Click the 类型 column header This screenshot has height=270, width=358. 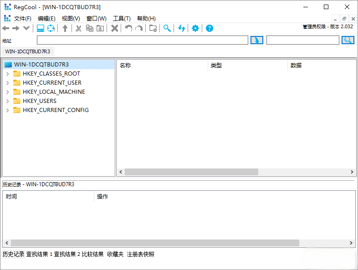(248, 66)
